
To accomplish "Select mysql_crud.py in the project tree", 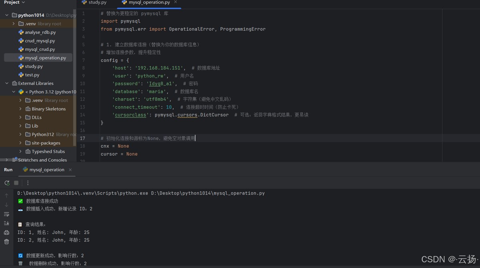I will tap(40, 49).
